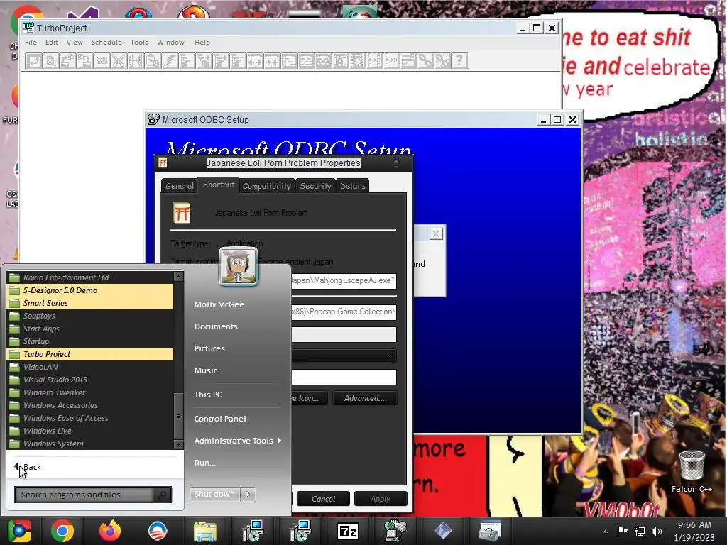
Task: Click the Action Center flag tray icon
Action: [x=622, y=531]
